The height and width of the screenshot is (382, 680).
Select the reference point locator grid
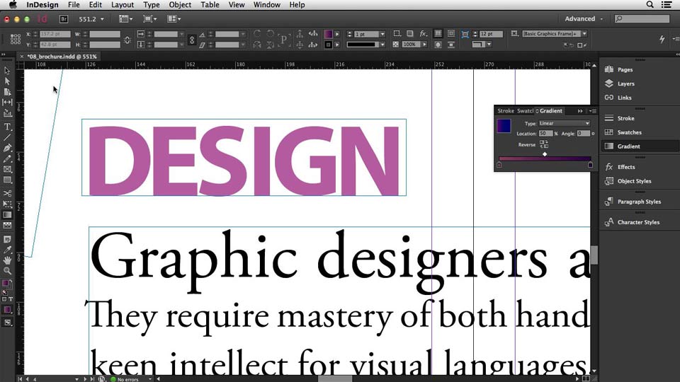[x=15, y=40]
